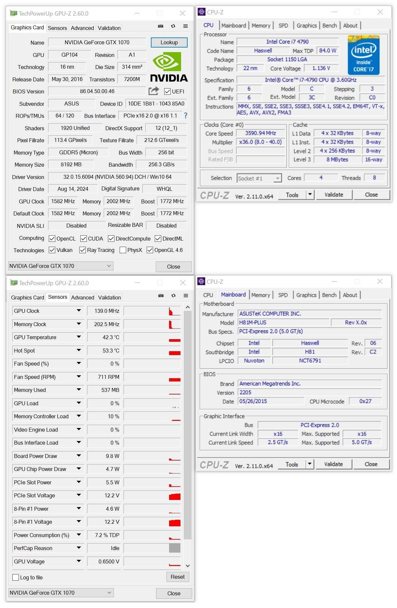Click Validate in the CPU-Z processor window

[x=334, y=195]
